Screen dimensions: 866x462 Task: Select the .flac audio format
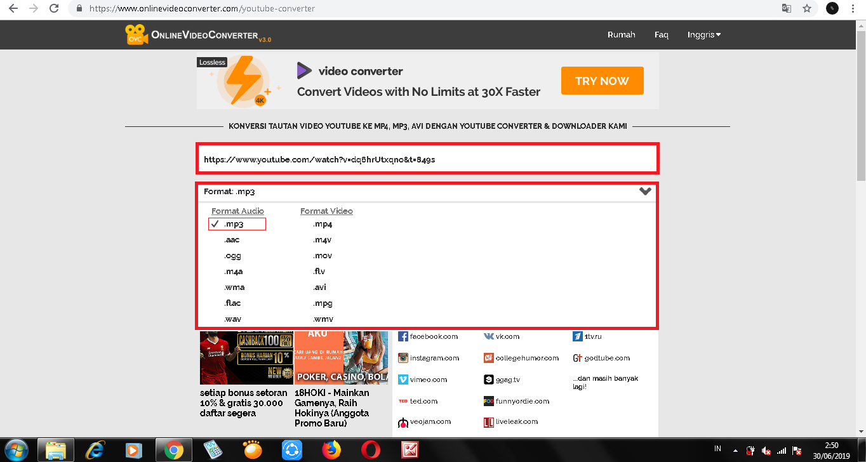(x=232, y=303)
